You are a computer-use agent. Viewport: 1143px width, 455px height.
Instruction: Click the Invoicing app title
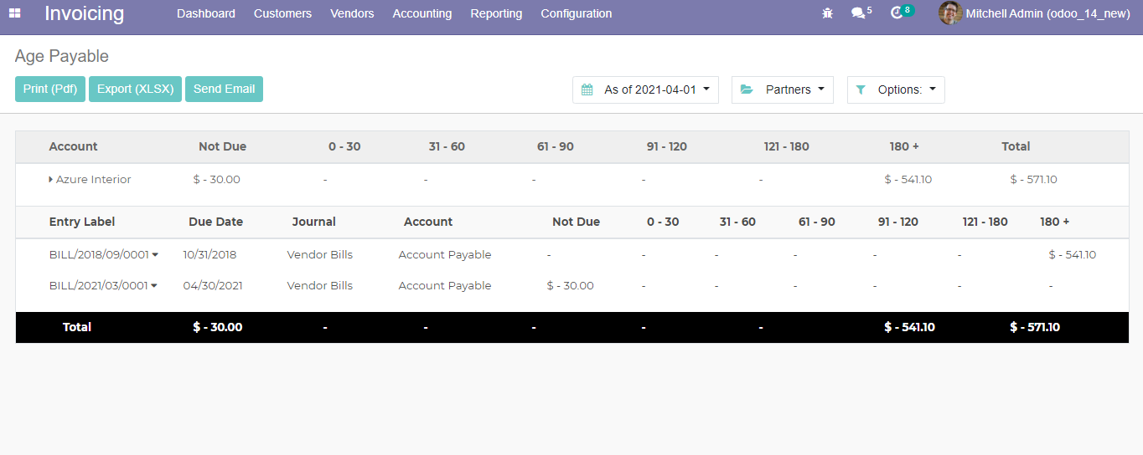pos(84,13)
